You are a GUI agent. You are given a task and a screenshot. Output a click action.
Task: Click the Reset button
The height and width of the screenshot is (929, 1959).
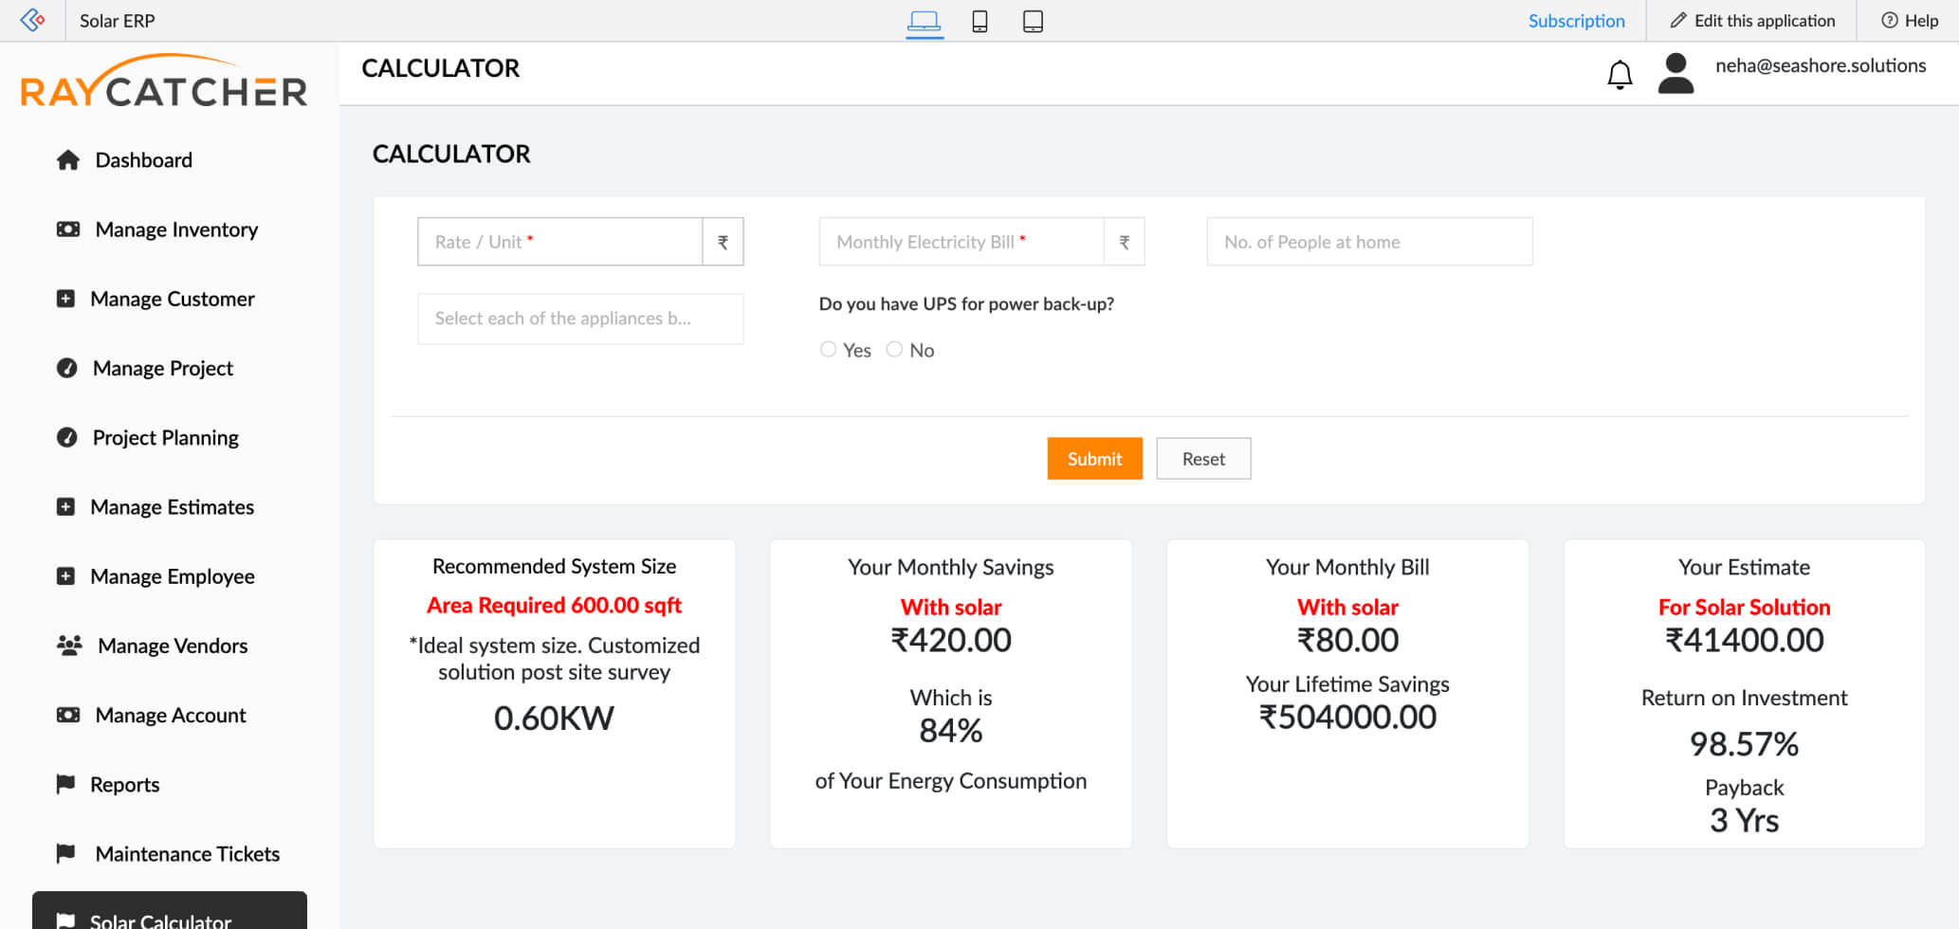tap(1203, 459)
